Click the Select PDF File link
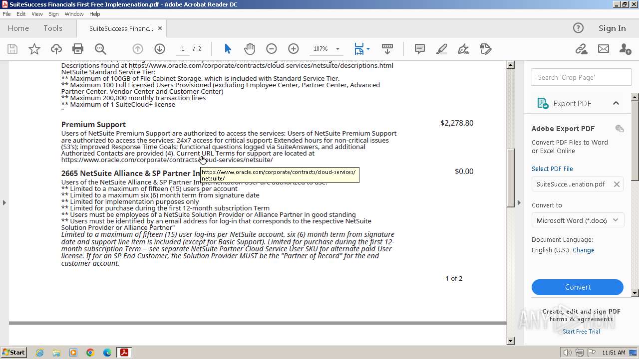 tap(552, 169)
